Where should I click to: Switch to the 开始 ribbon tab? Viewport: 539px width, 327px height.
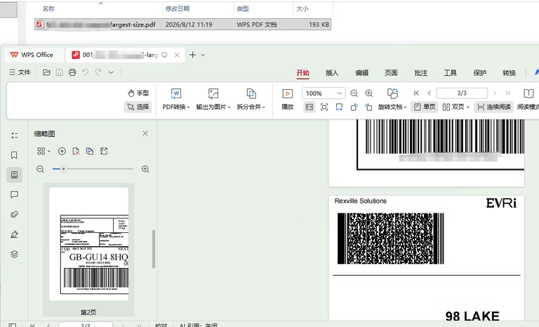303,73
